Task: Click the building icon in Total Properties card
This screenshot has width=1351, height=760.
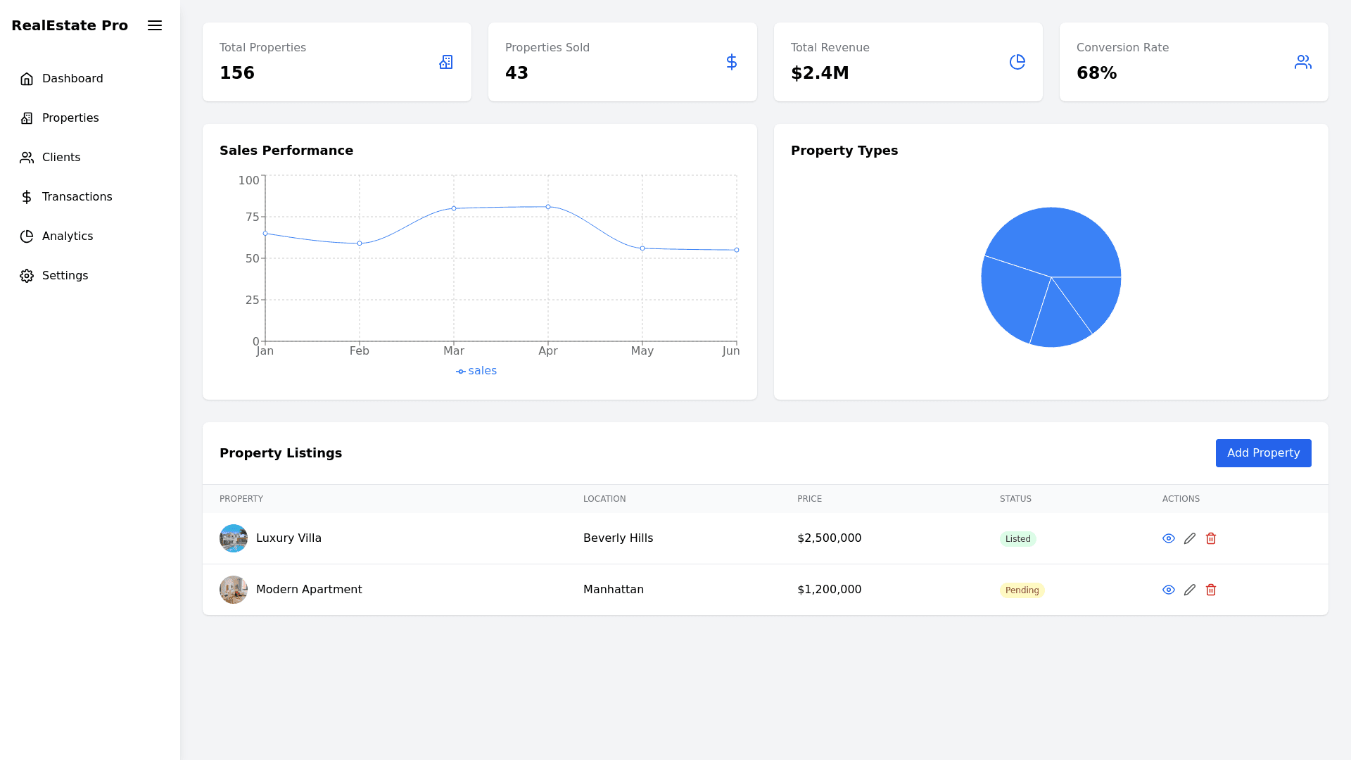Action: click(446, 62)
